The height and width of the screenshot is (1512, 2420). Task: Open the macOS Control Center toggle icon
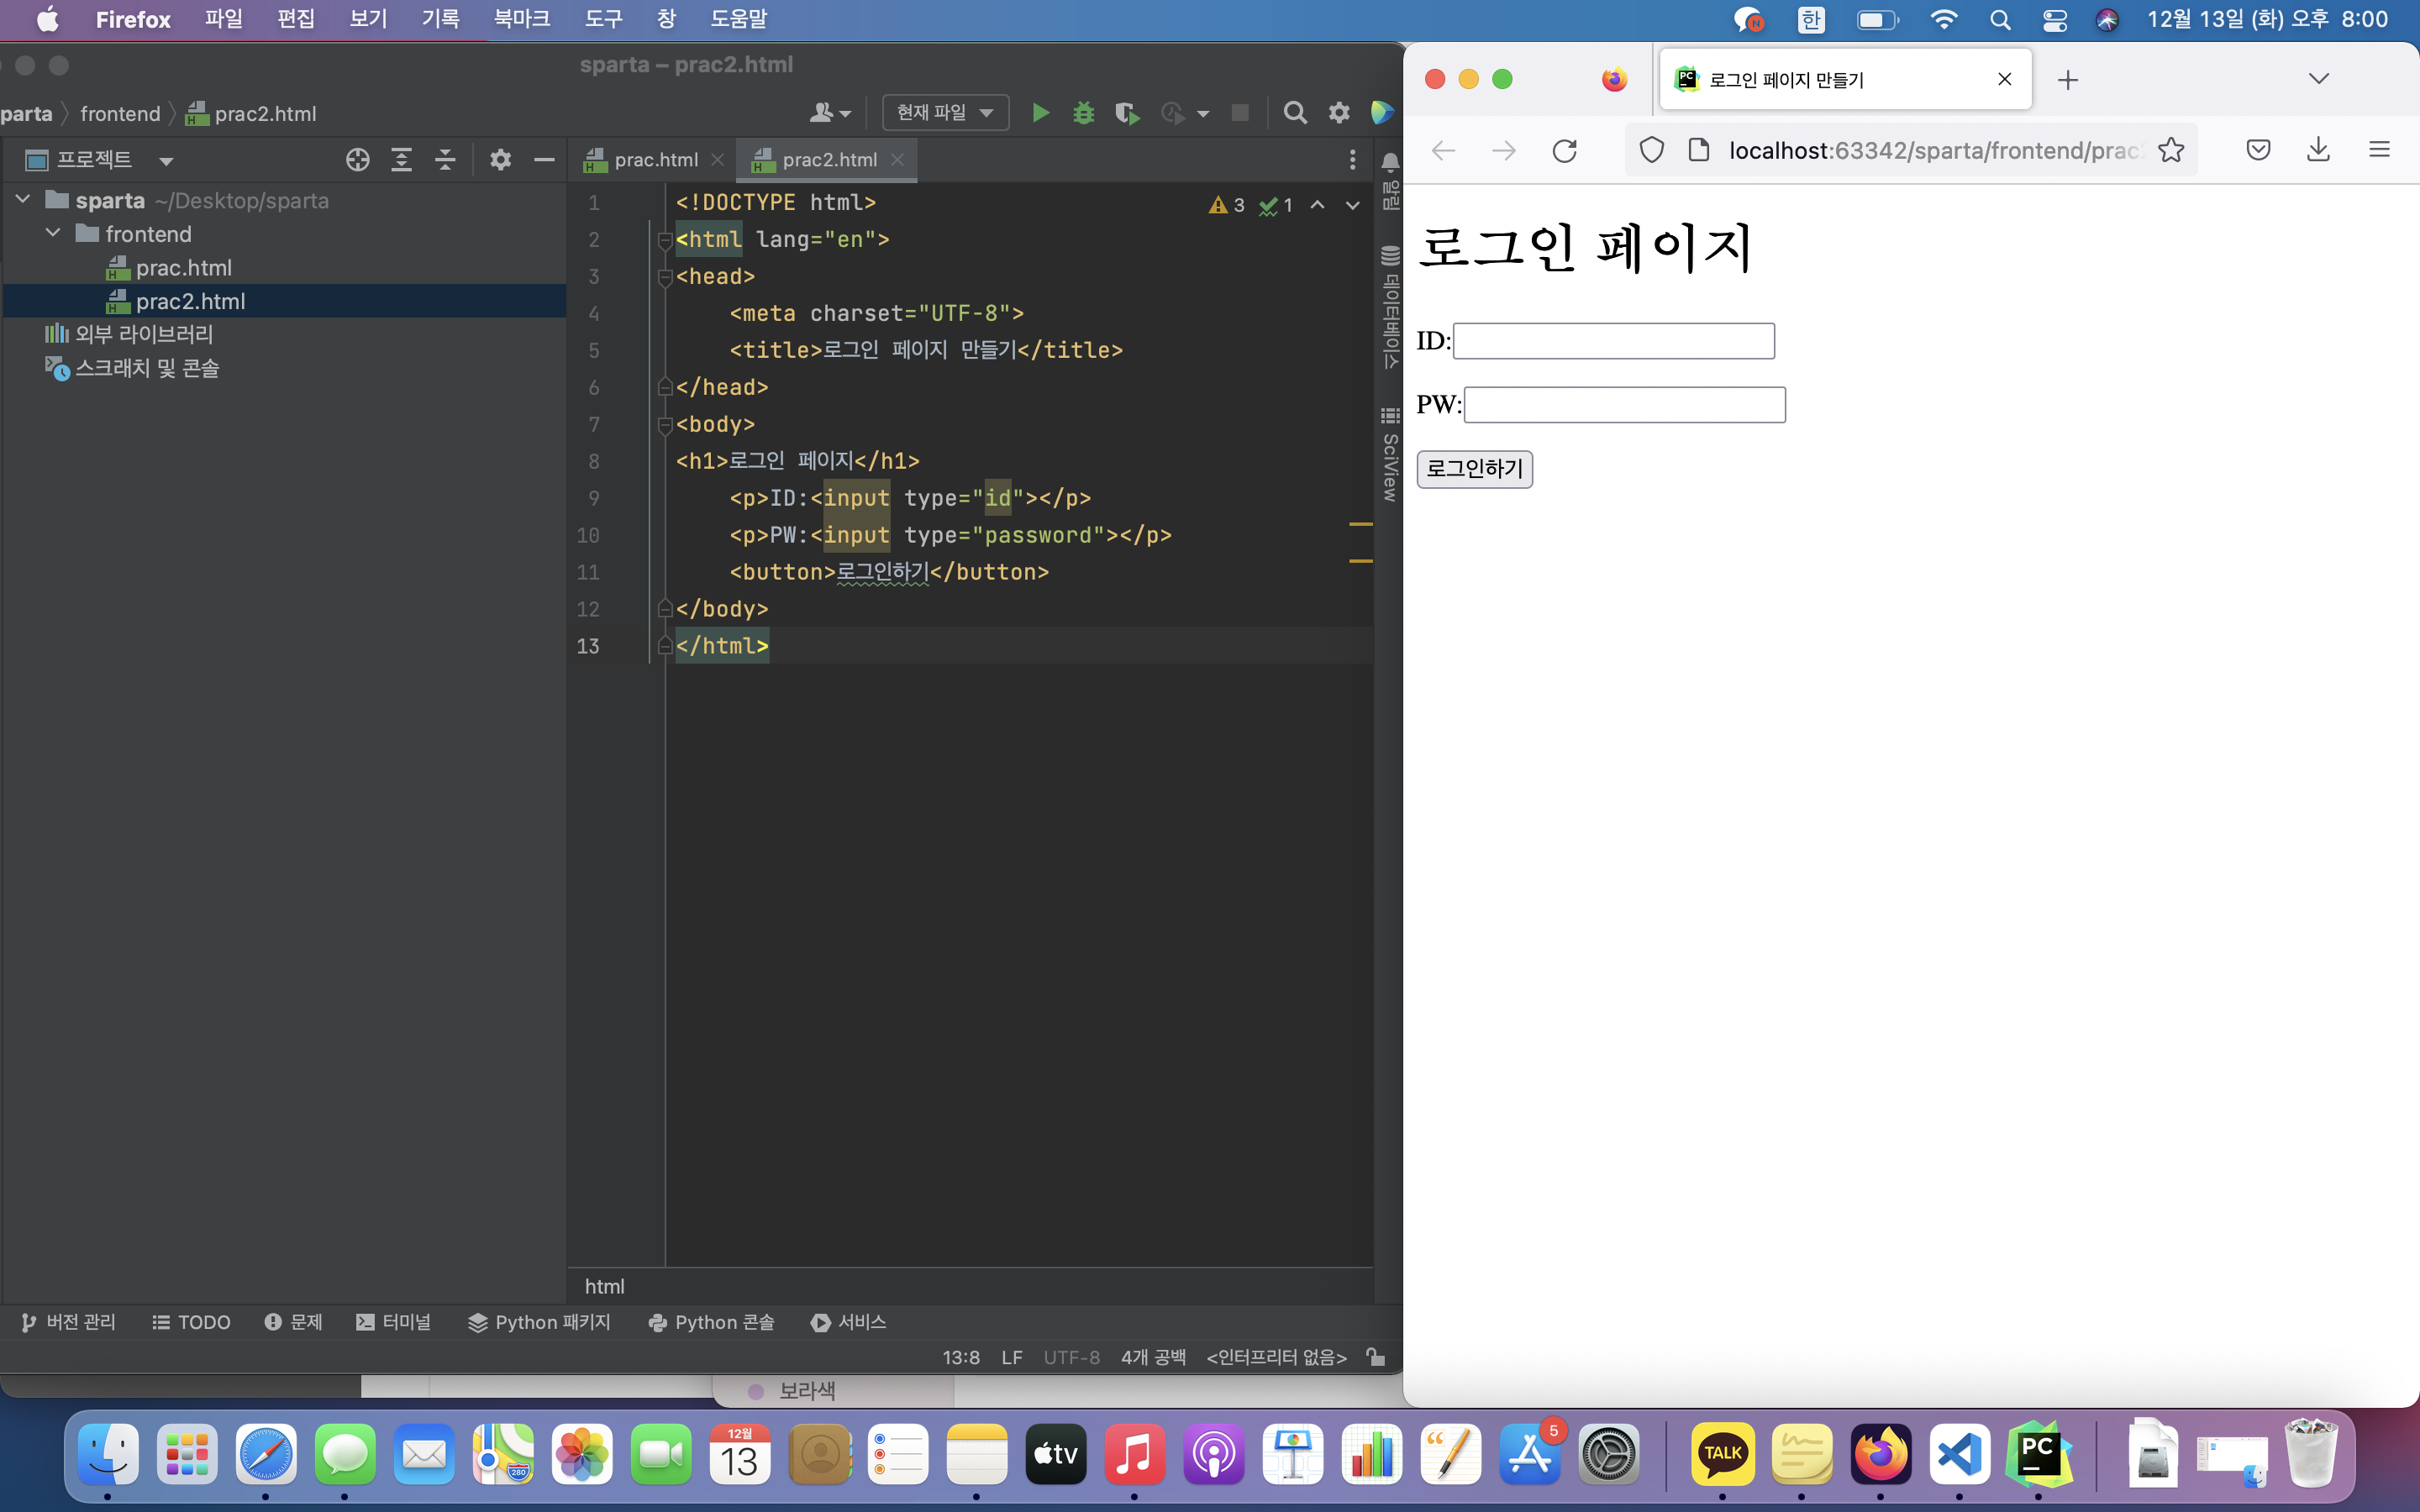2054,20
